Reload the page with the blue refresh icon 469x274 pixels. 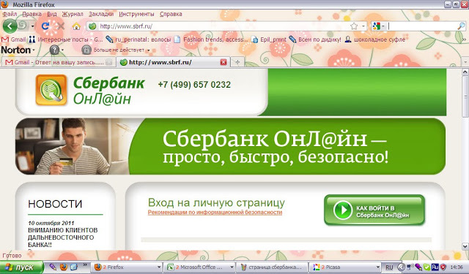click(45, 26)
